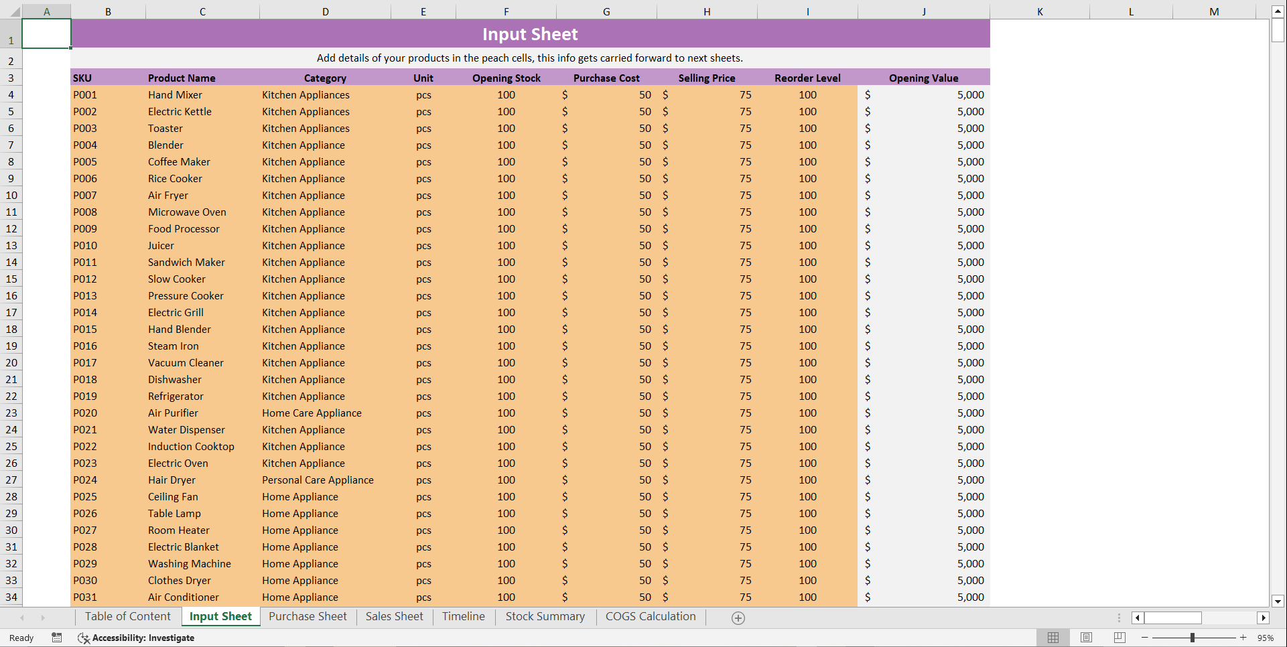Adjust the zoom slider
Screen dimensions: 1287x647
coord(1193,638)
